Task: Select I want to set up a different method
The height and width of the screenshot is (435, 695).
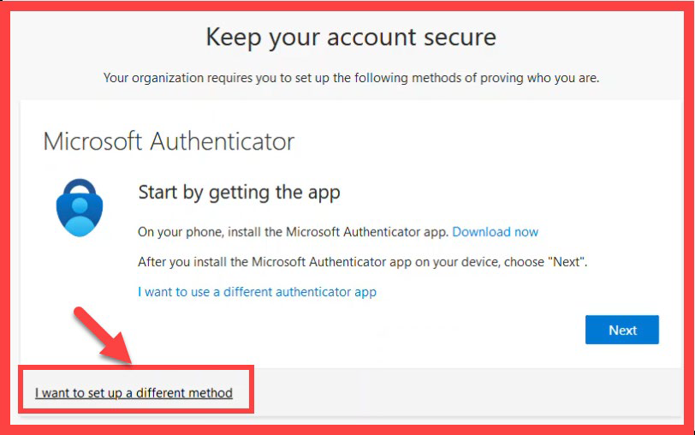Action: [134, 393]
